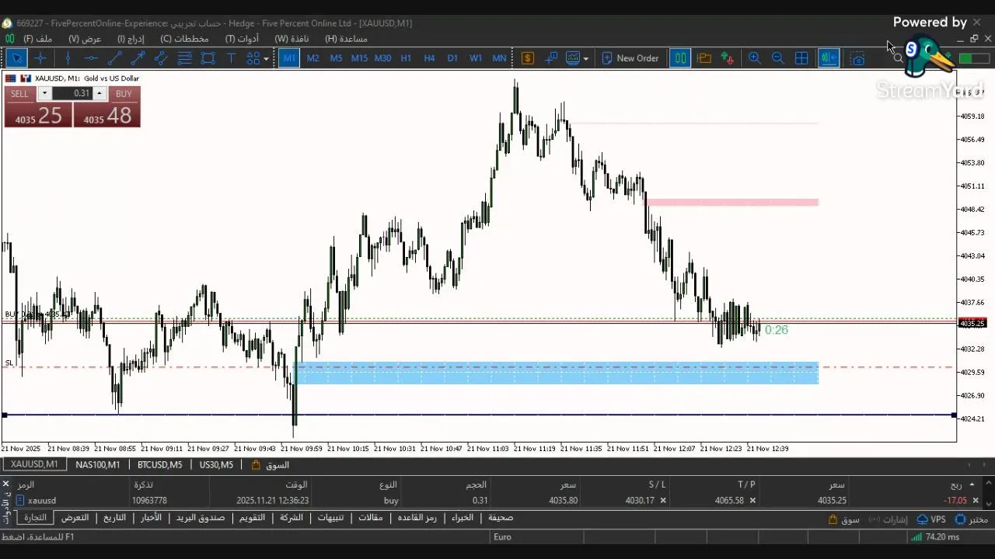Switch chart to M5 timeframe
The width and height of the screenshot is (995, 559).
pos(336,58)
